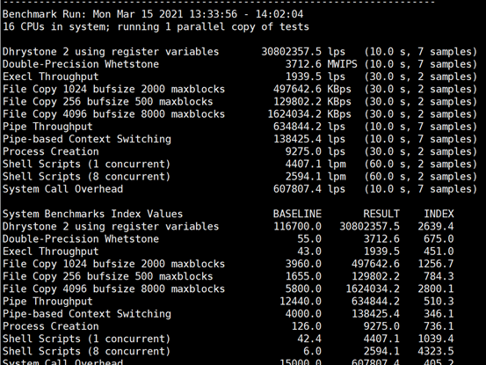
Task: Click Whetstone baseline value 55.0
Action: 309,238
